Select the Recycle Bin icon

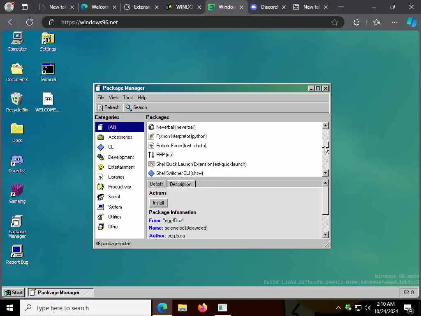coord(17,102)
